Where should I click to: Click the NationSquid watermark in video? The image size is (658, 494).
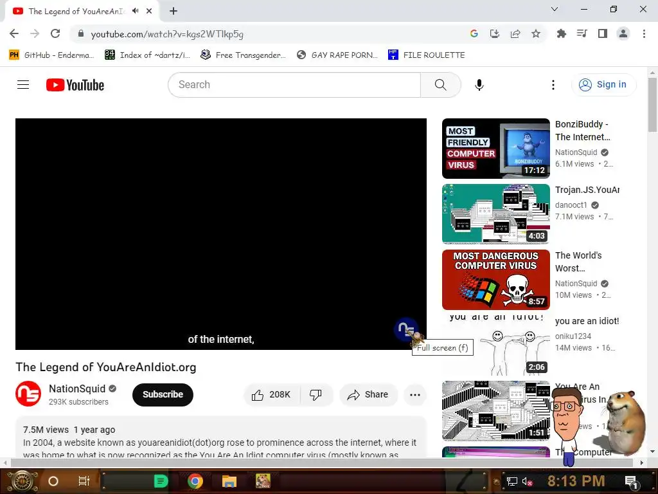[x=406, y=329]
